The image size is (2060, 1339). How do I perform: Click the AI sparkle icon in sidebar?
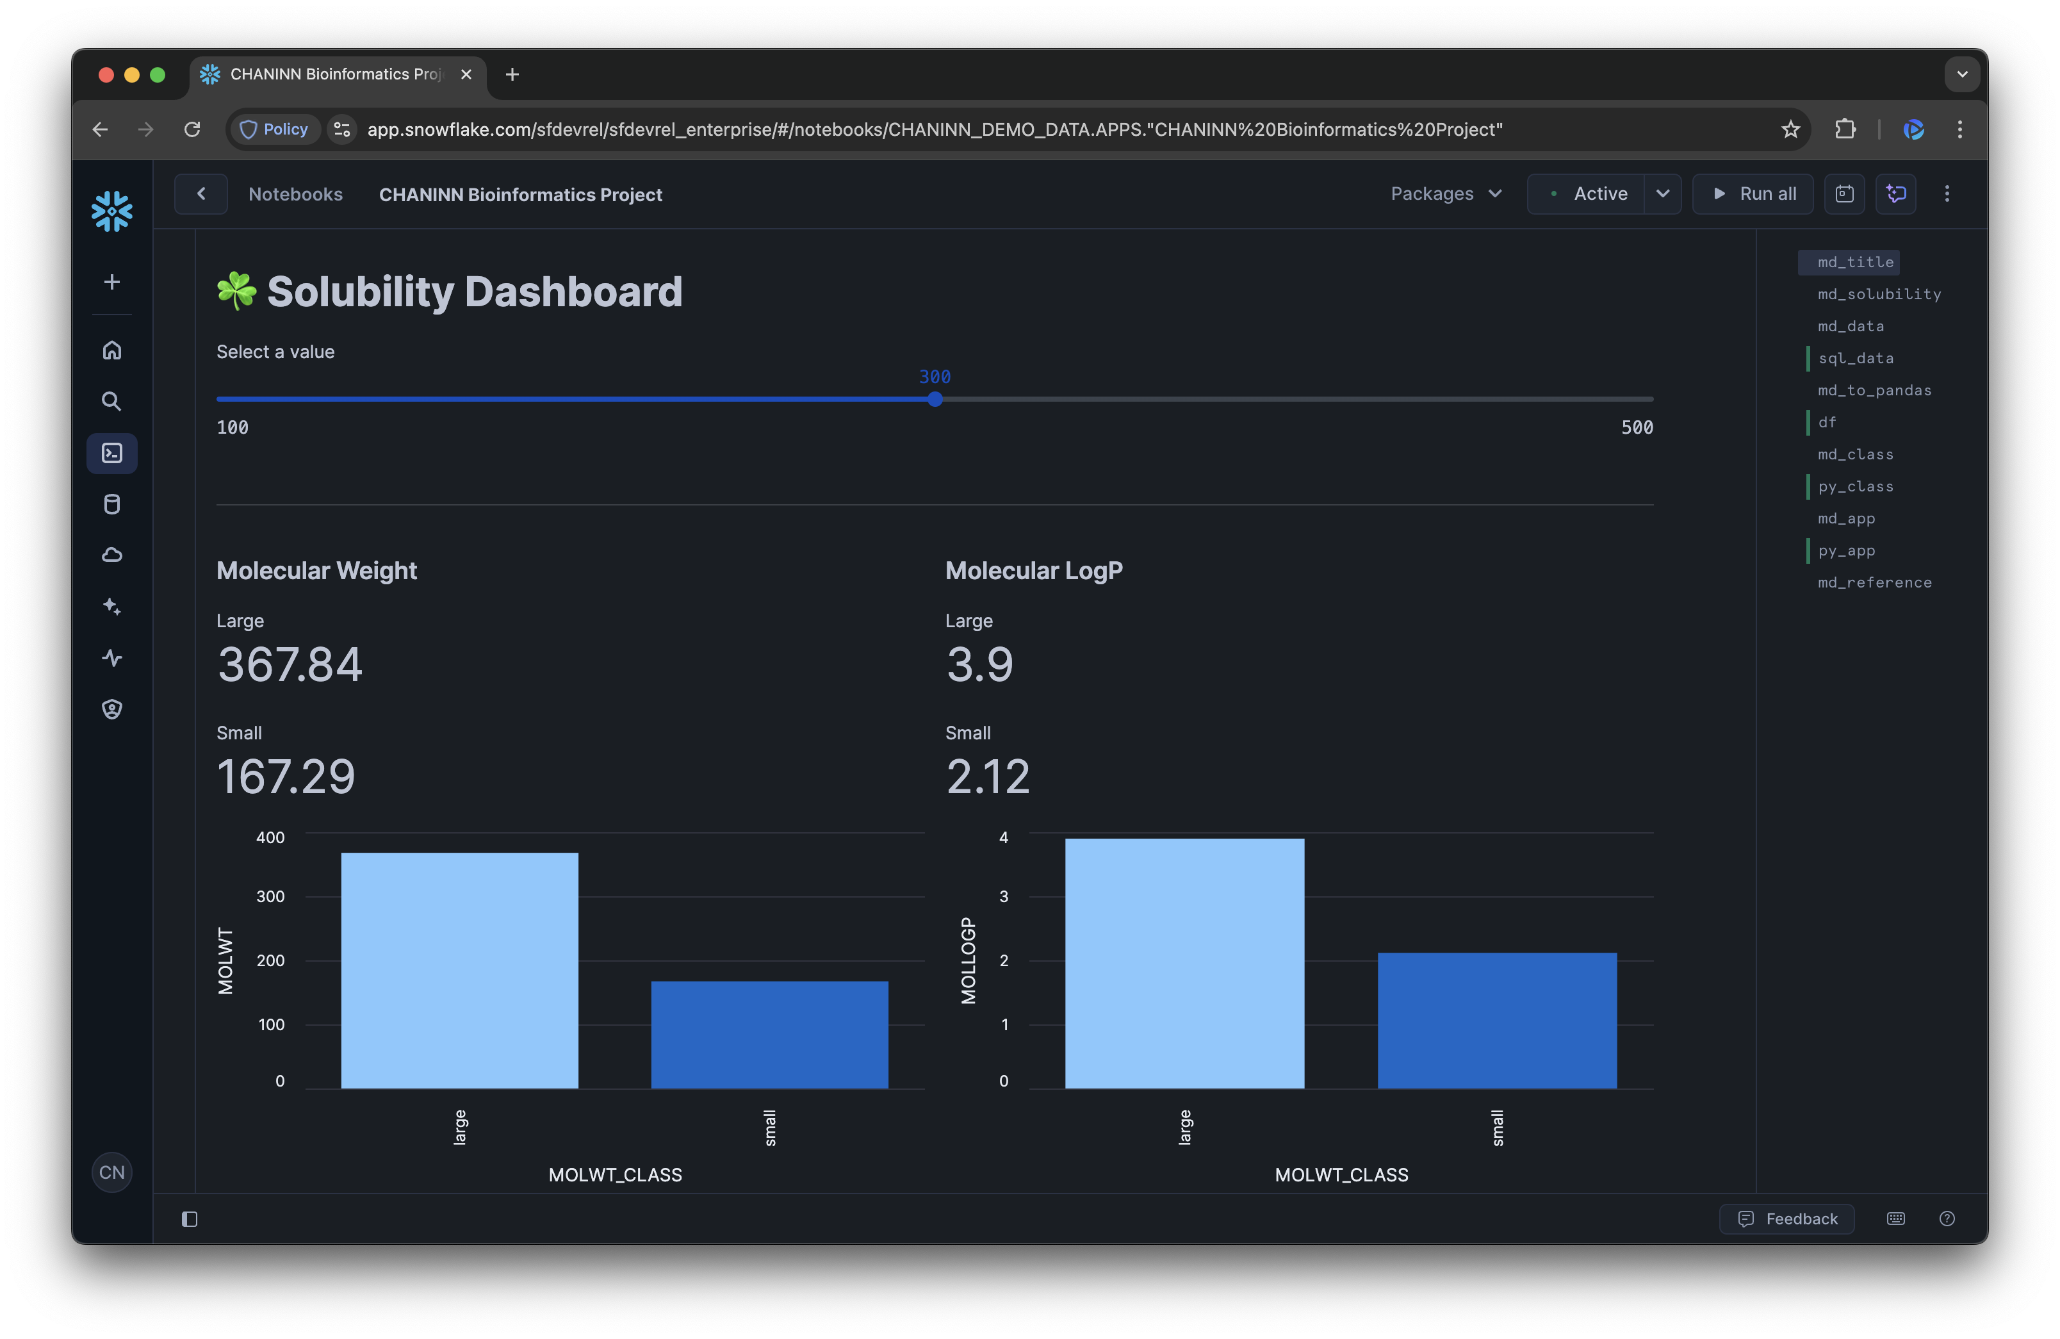(111, 606)
